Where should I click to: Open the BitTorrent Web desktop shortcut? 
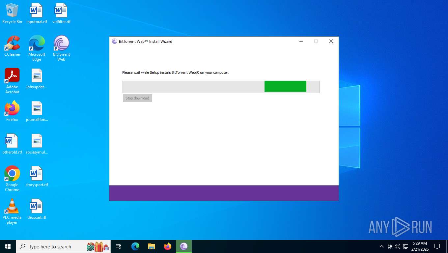coord(61,48)
